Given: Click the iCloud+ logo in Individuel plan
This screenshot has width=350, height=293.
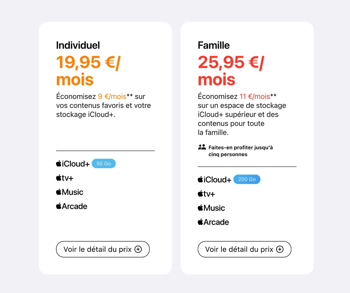Looking at the screenshot, I should click(x=73, y=164).
